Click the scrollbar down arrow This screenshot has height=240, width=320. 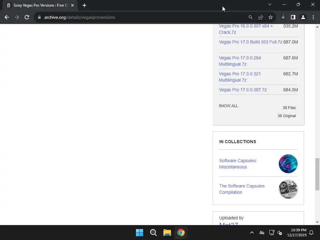click(317, 222)
